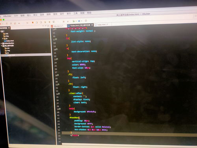Expand the js folder under project 7
197x148 pixels.
pyautogui.click(x=3, y=39)
